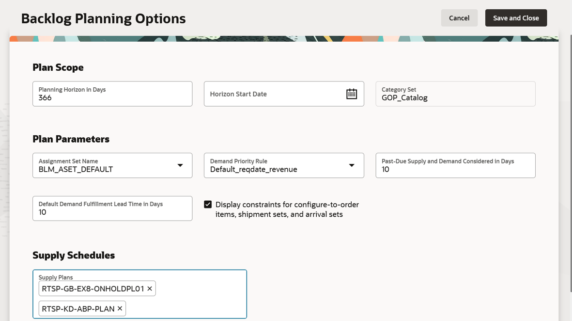Expand the Assignment Set Name dropdown
572x321 pixels.
coord(180,165)
